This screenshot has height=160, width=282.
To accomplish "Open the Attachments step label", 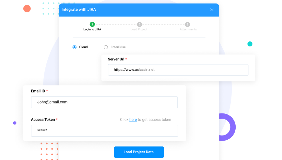I will pyautogui.click(x=188, y=29).
